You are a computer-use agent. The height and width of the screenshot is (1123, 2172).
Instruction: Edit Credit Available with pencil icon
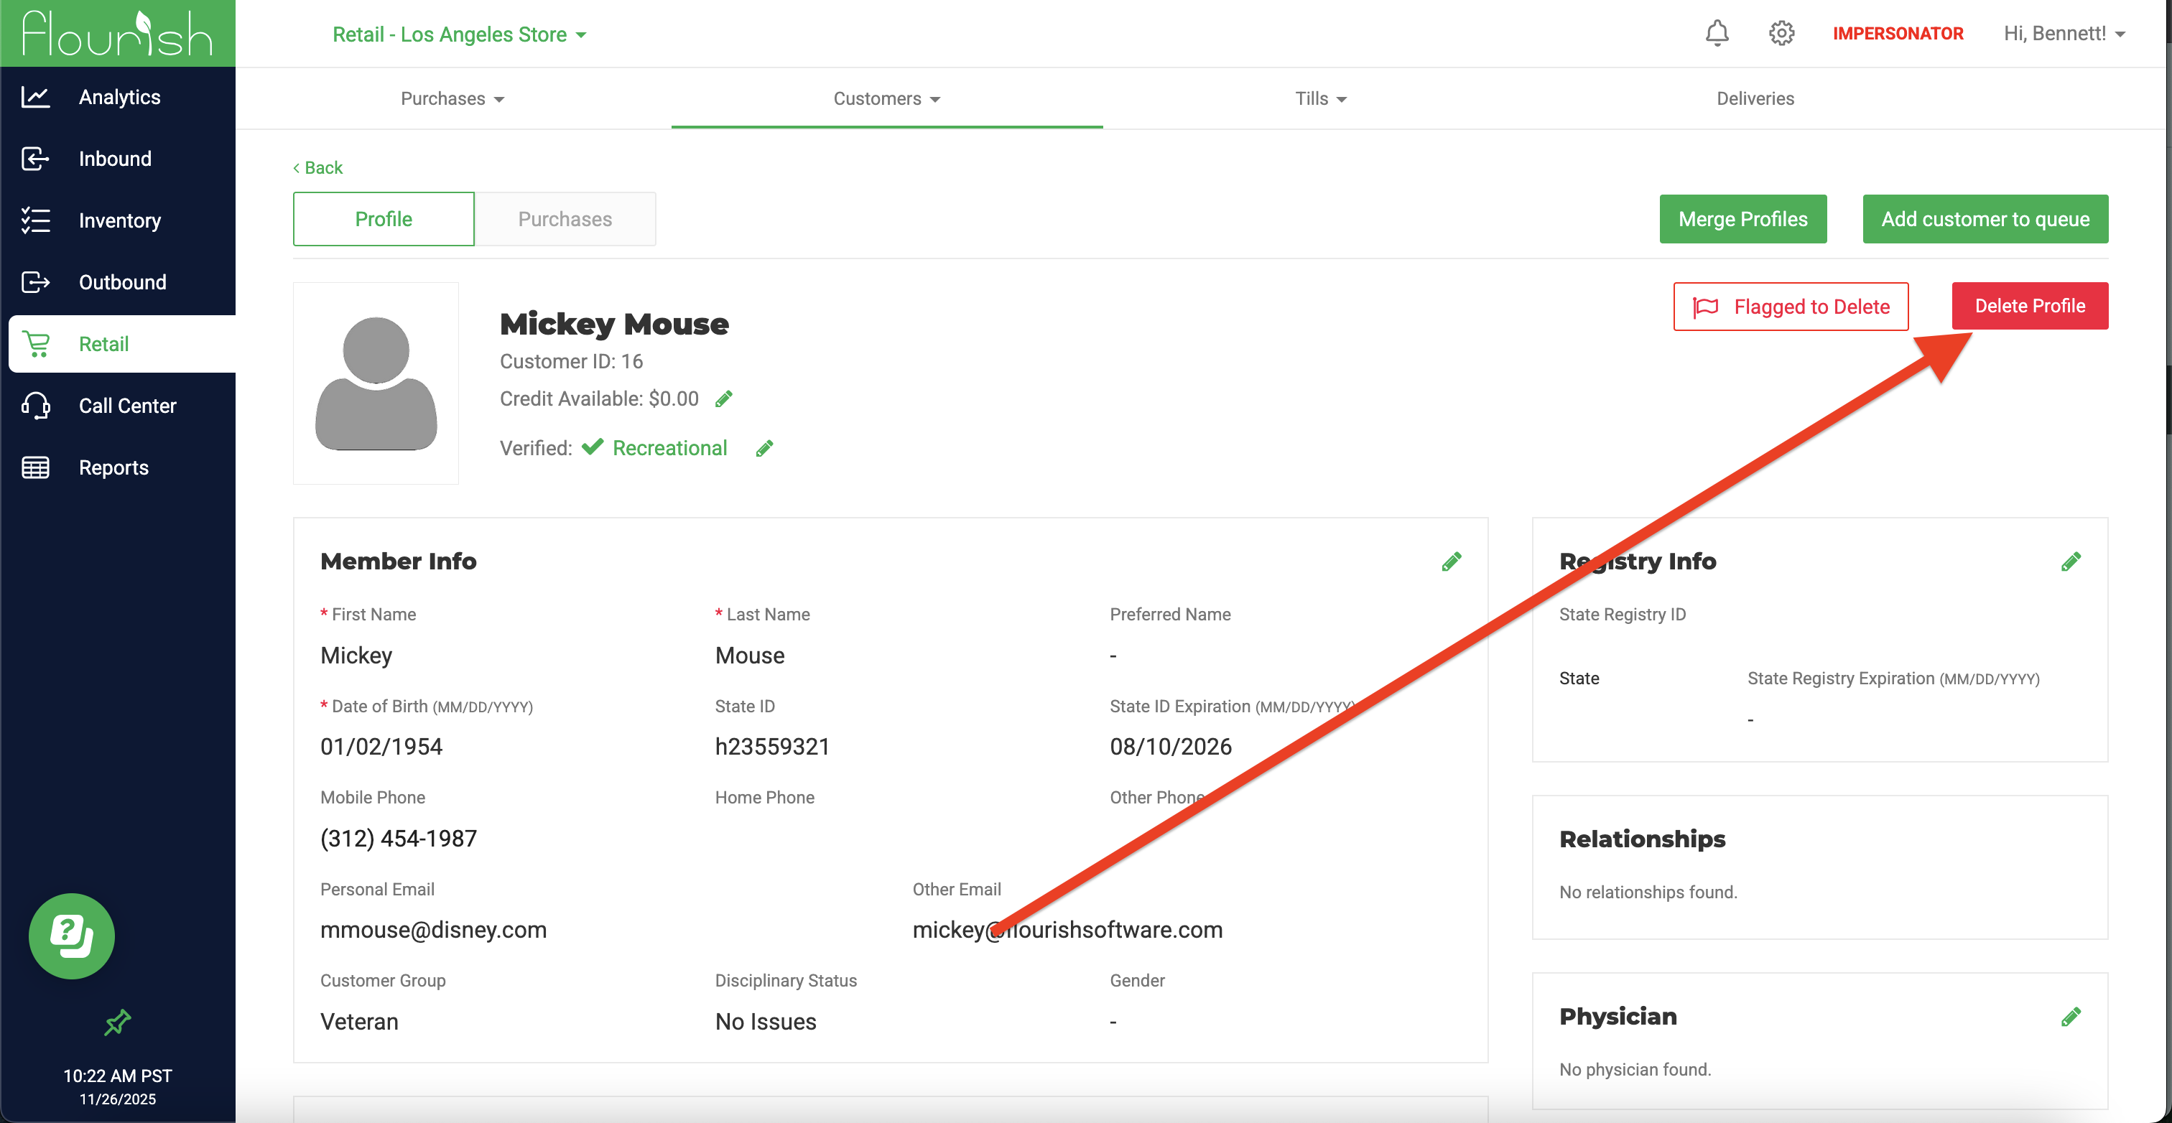723,399
